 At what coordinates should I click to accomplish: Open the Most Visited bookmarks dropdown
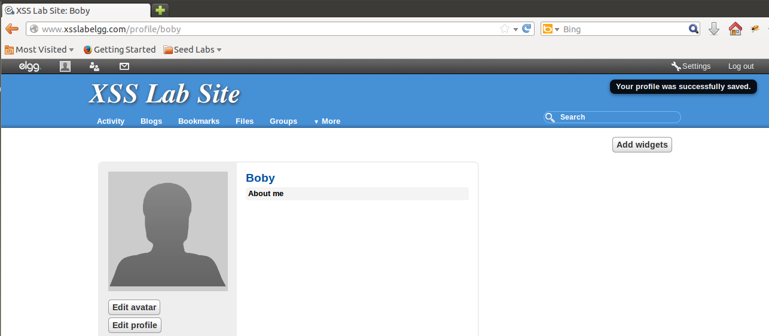click(x=39, y=50)
